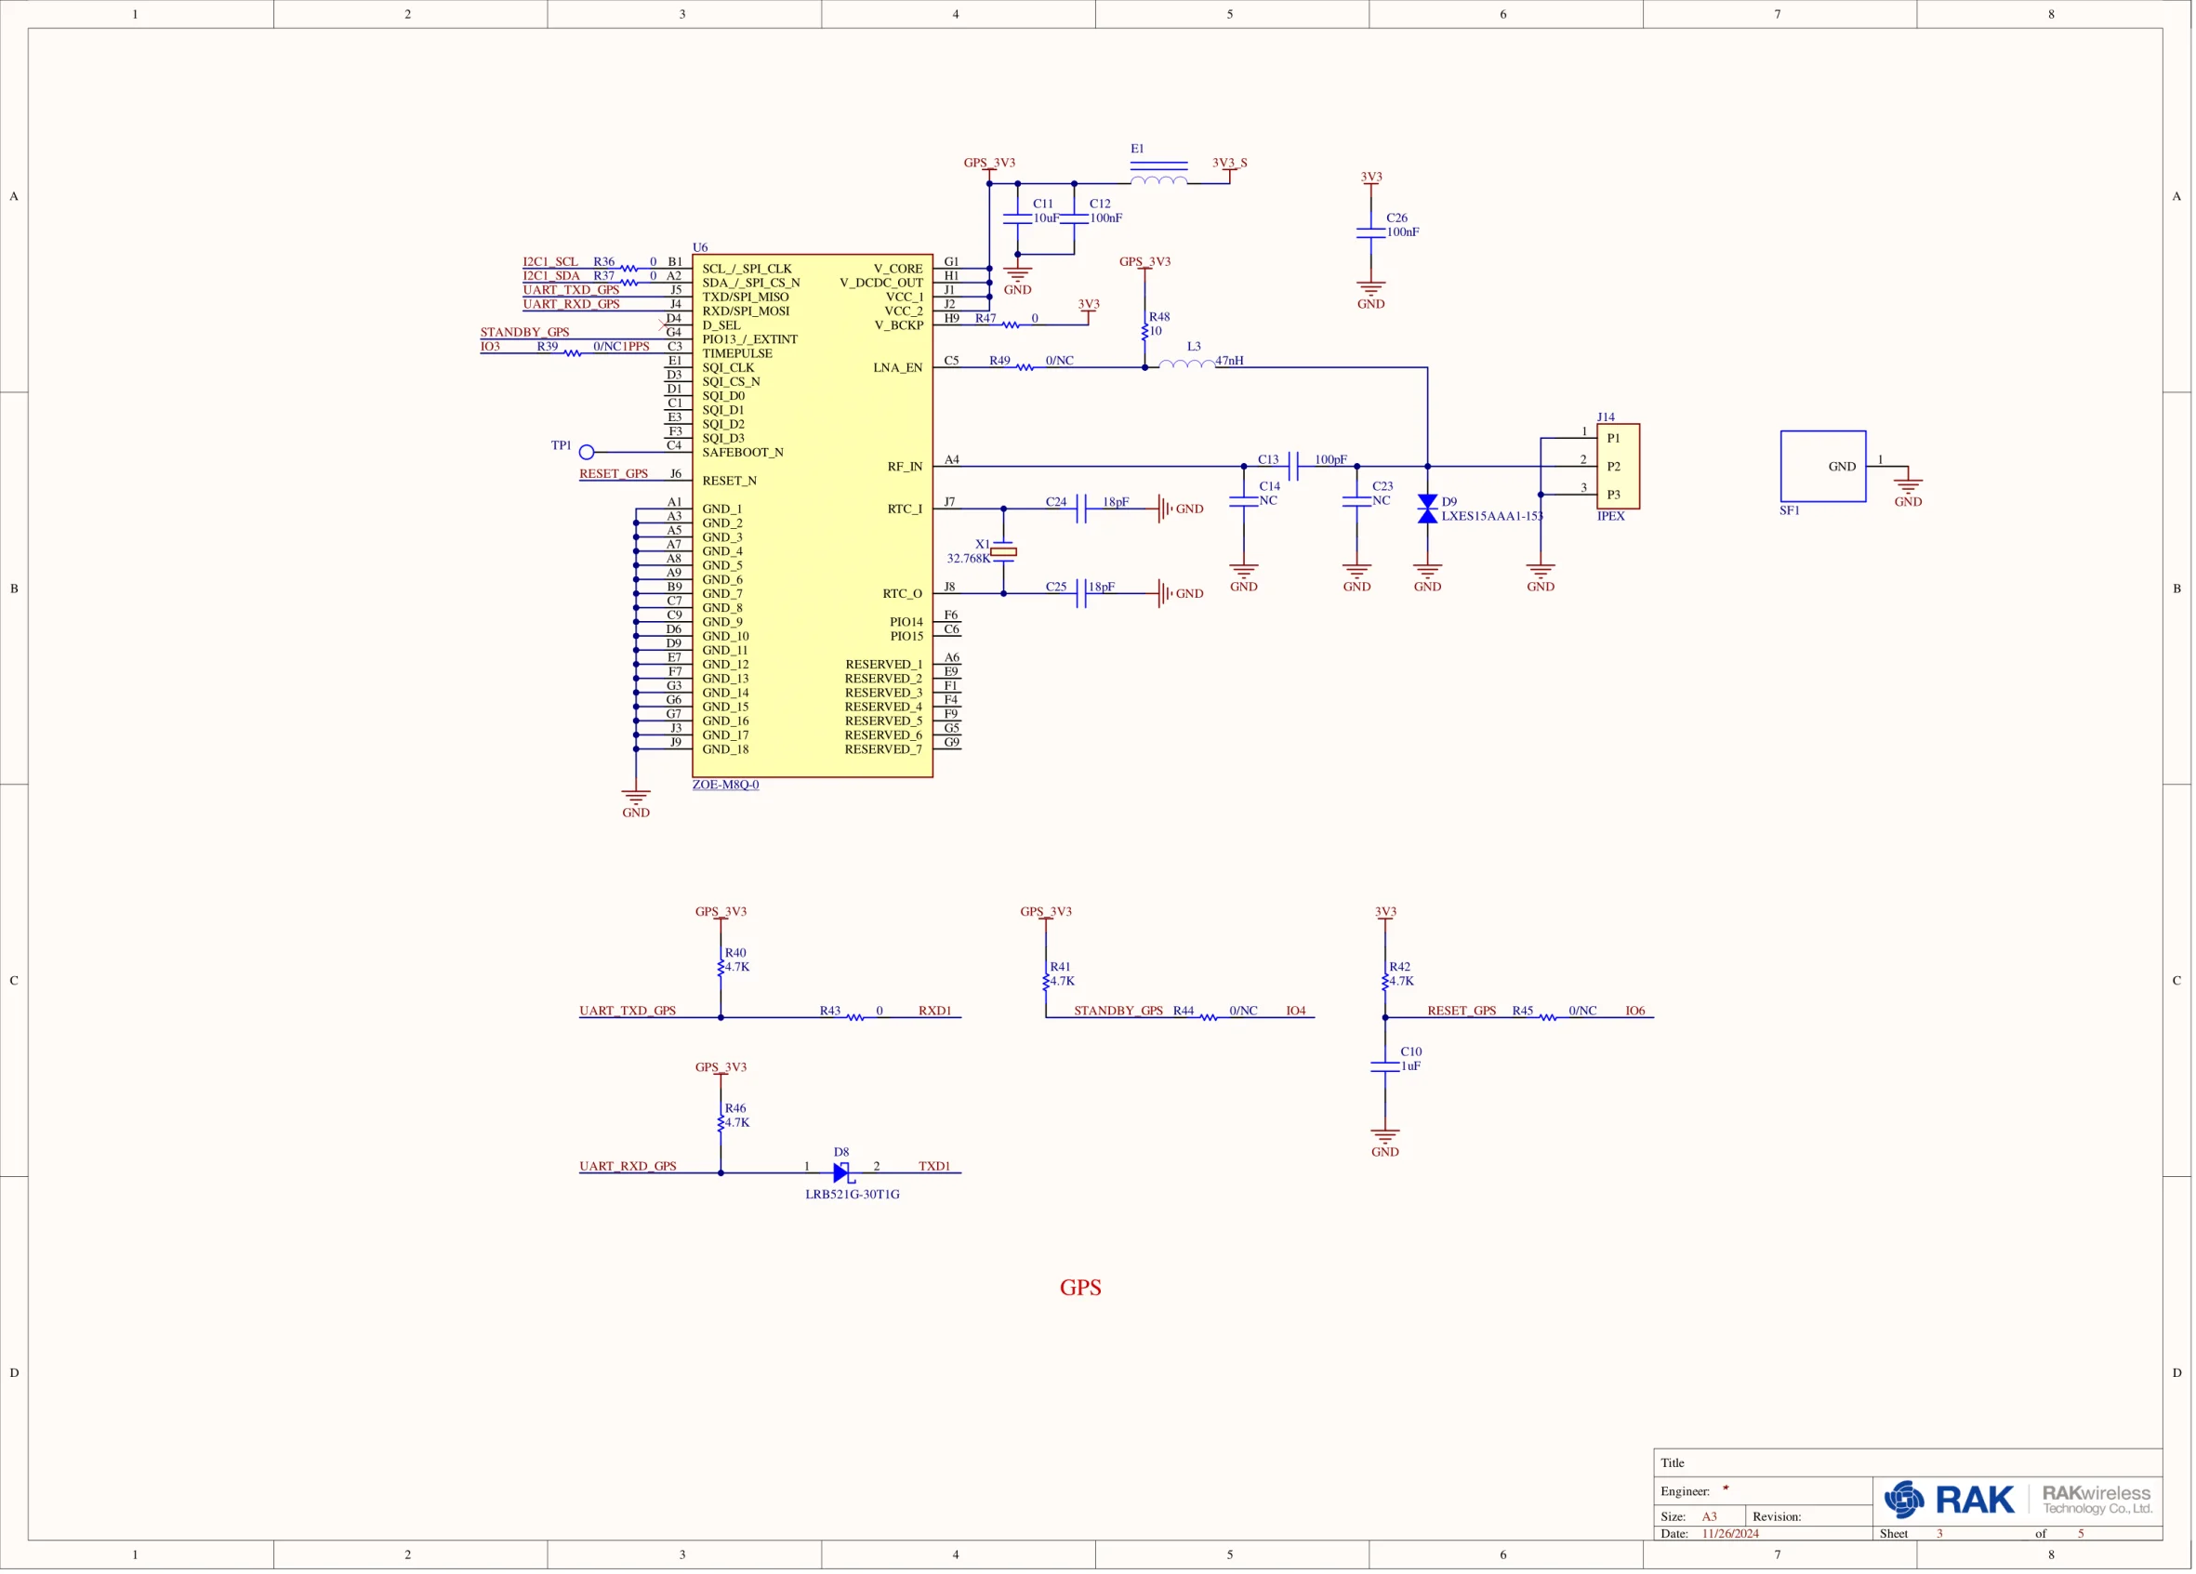This screenshot has width=2196, height=1574.
Task: Click the R42 resistor symbol
Action: point(1385,982)
